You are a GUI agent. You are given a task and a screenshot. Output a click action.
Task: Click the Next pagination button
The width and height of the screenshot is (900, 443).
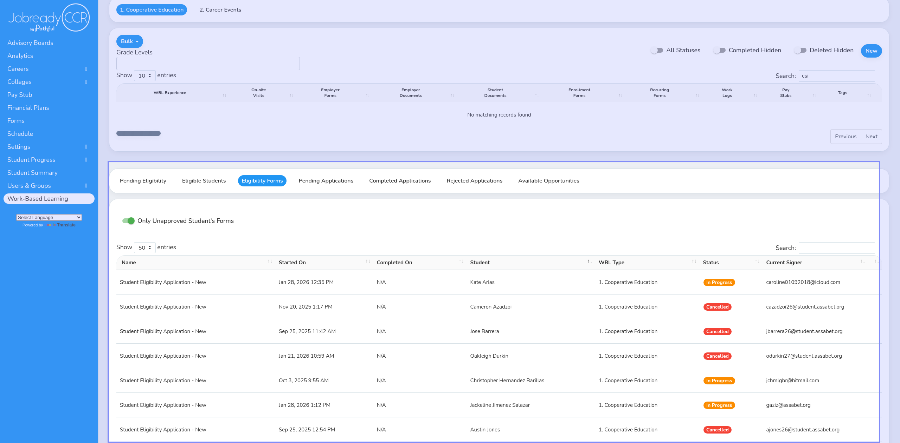click(871, 137)
